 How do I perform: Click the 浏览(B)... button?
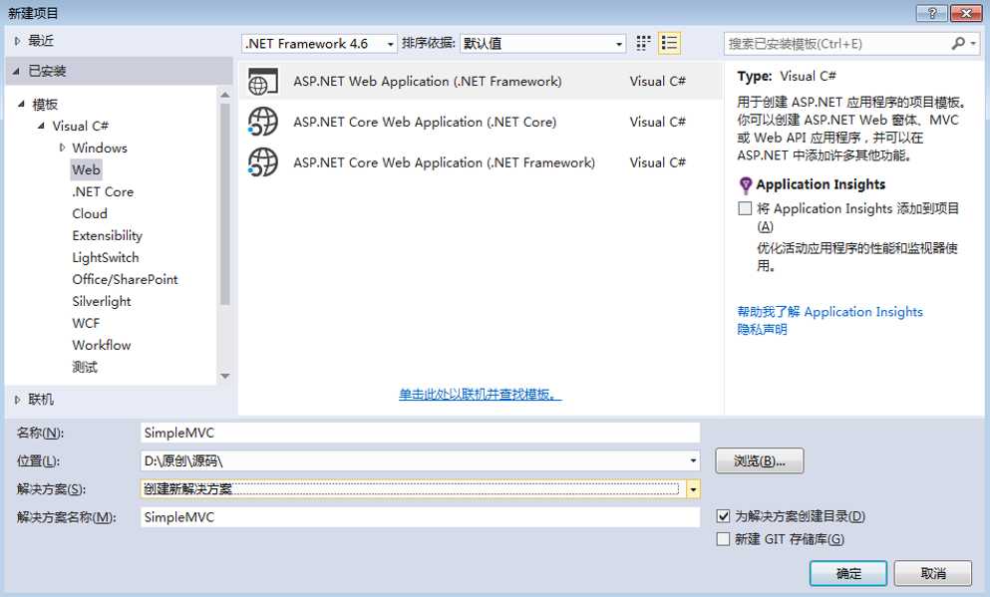tap(760, 460)
